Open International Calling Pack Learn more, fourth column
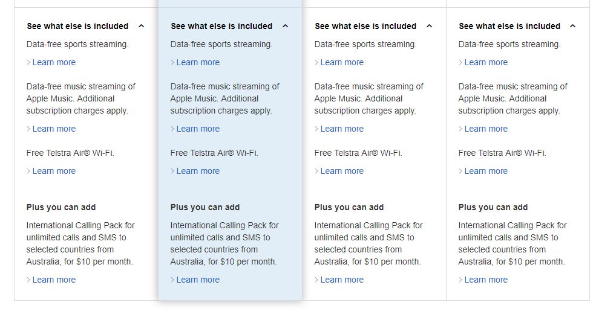596x311 pixels. pos(483,280)
